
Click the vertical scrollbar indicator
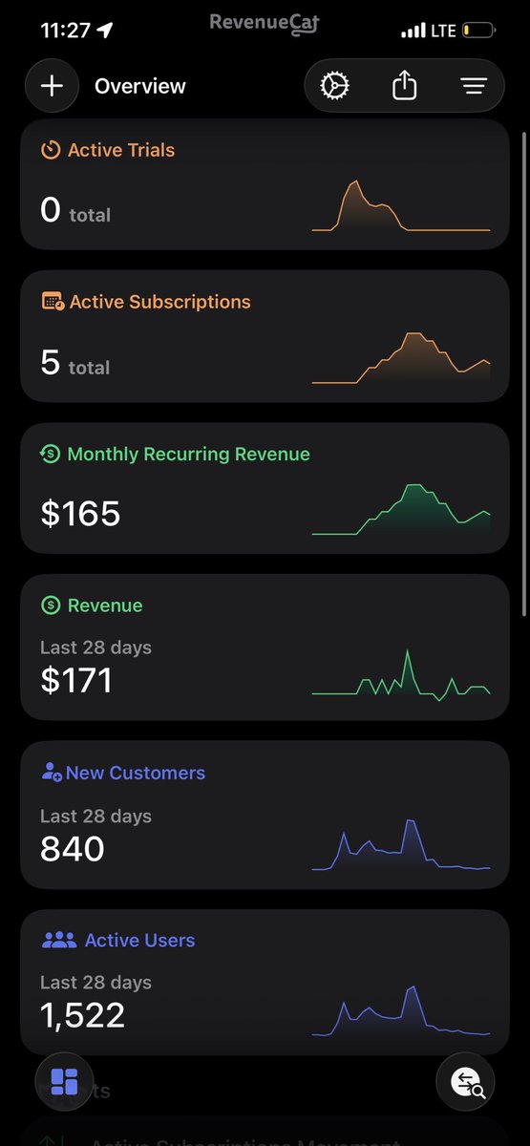coord(523,372)
